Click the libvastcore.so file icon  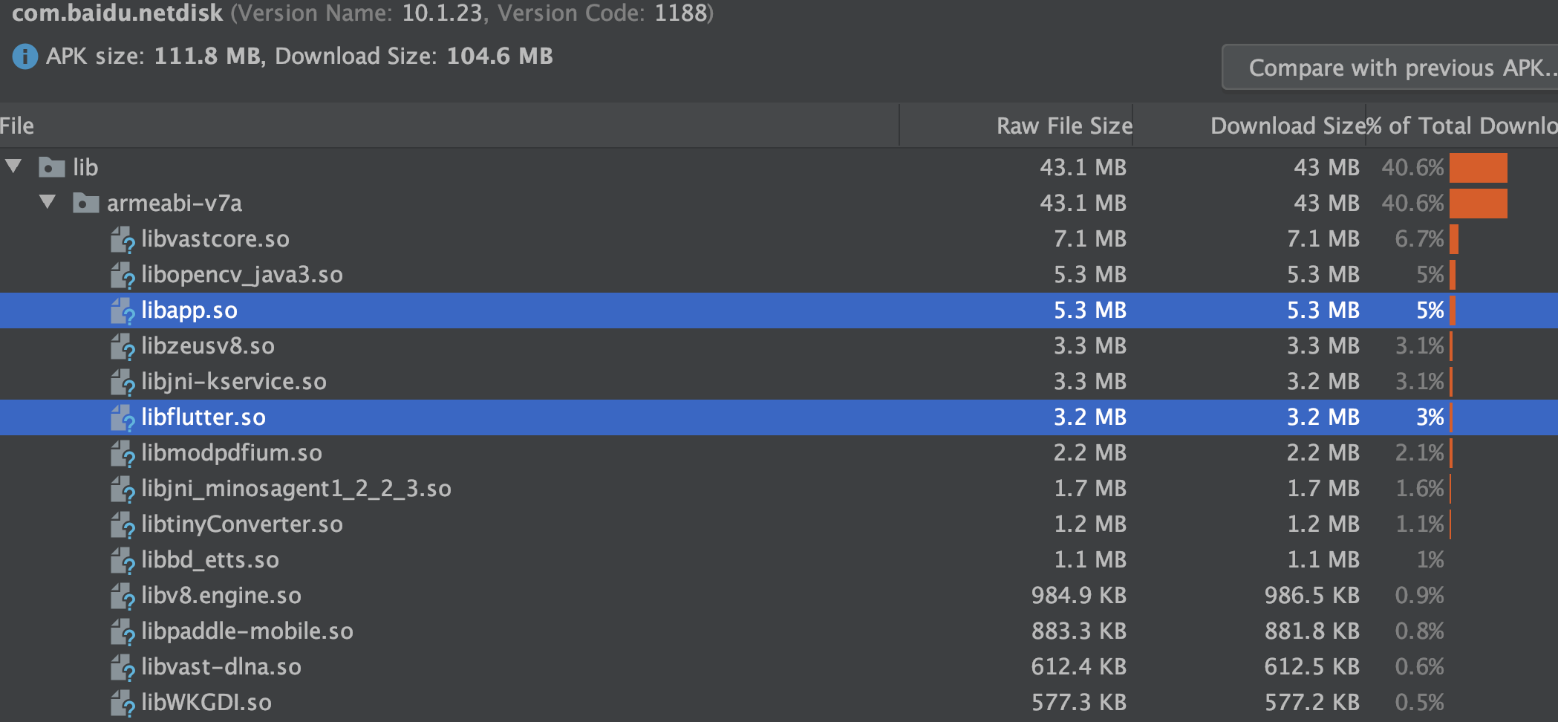tap(122, 239)
